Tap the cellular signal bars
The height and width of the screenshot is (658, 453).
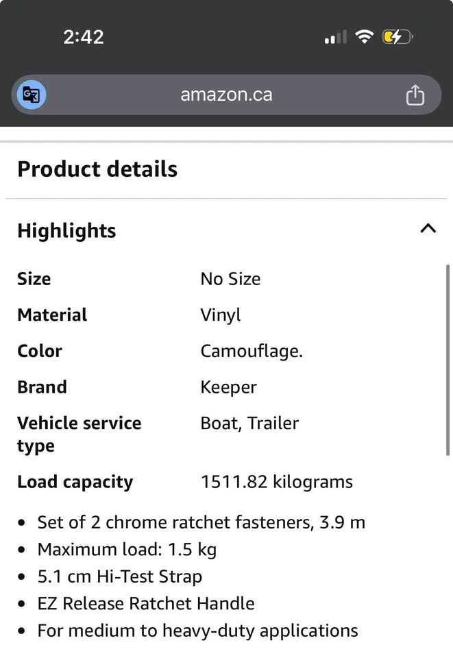pyautogui.click(x=336, y=37)
